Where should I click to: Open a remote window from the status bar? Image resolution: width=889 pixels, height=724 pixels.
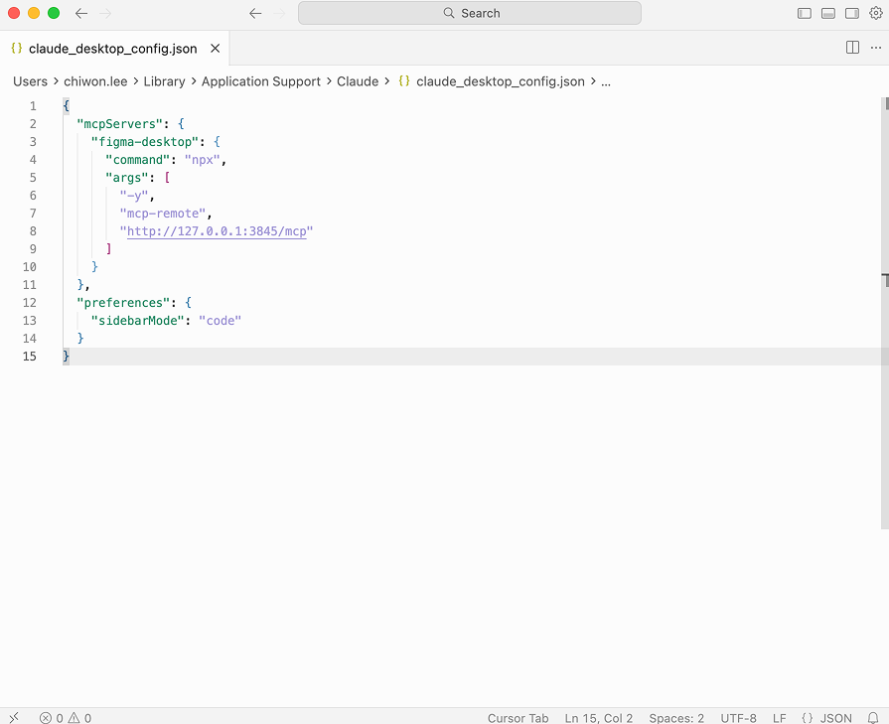[x=13, y=717]
